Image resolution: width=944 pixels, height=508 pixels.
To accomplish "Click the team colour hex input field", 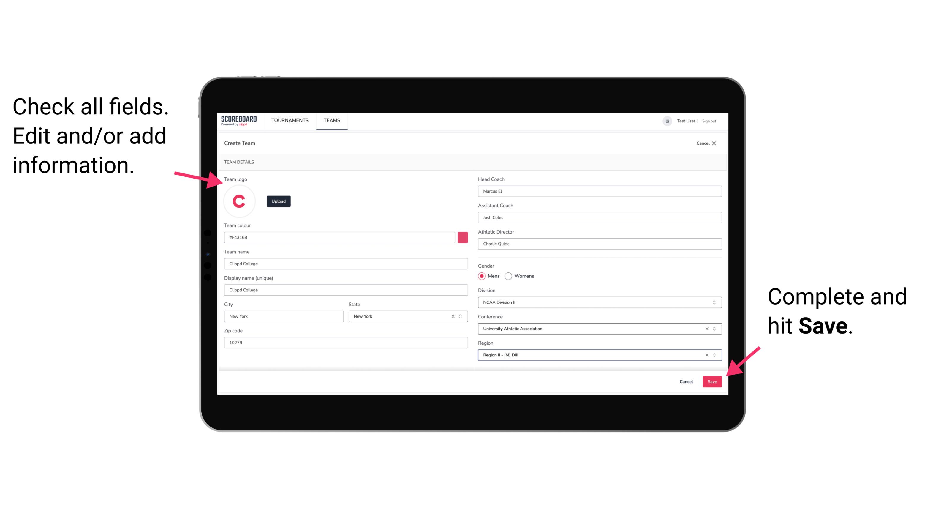I will [339, 237].
